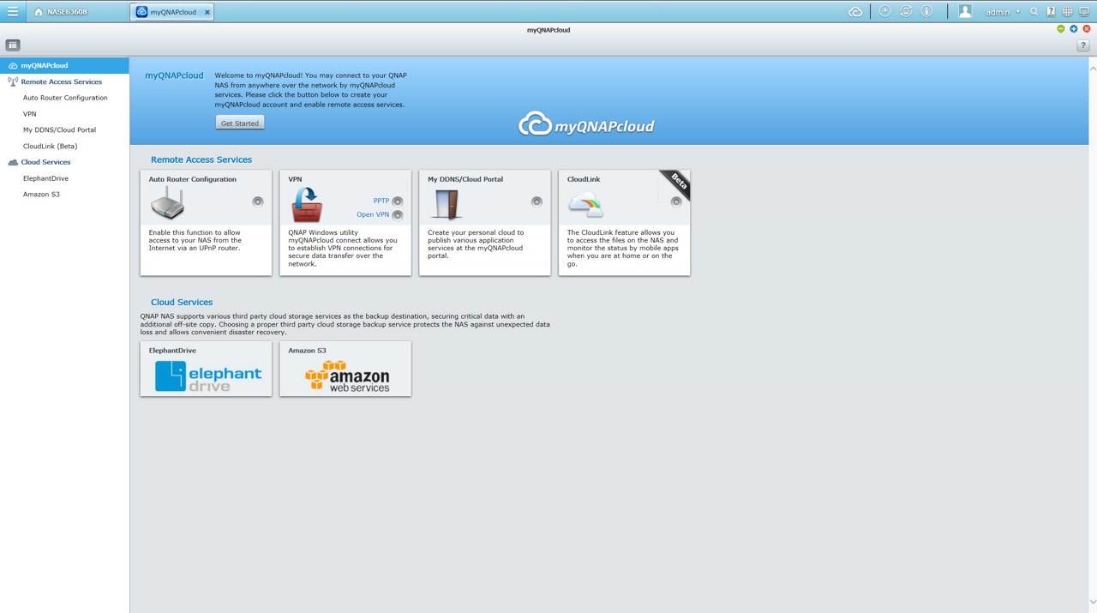The image size is (1097, 613).
Task: Click the router icon in Auto Router card
Action: pyautogui.click(x=167, y=204)
